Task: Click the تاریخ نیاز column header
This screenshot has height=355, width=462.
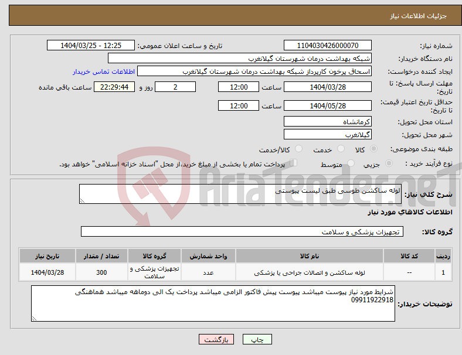Action: coord(47,256)
